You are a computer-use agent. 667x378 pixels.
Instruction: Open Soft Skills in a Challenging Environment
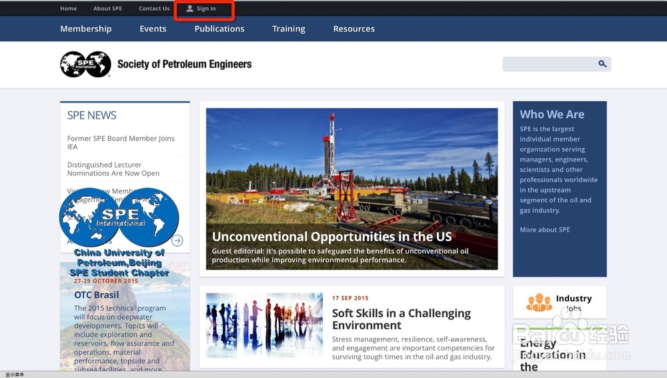[x=401, y=319]
